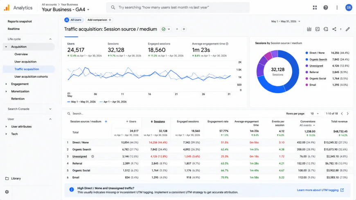Collapse the Life cycle section

point(50,39)
